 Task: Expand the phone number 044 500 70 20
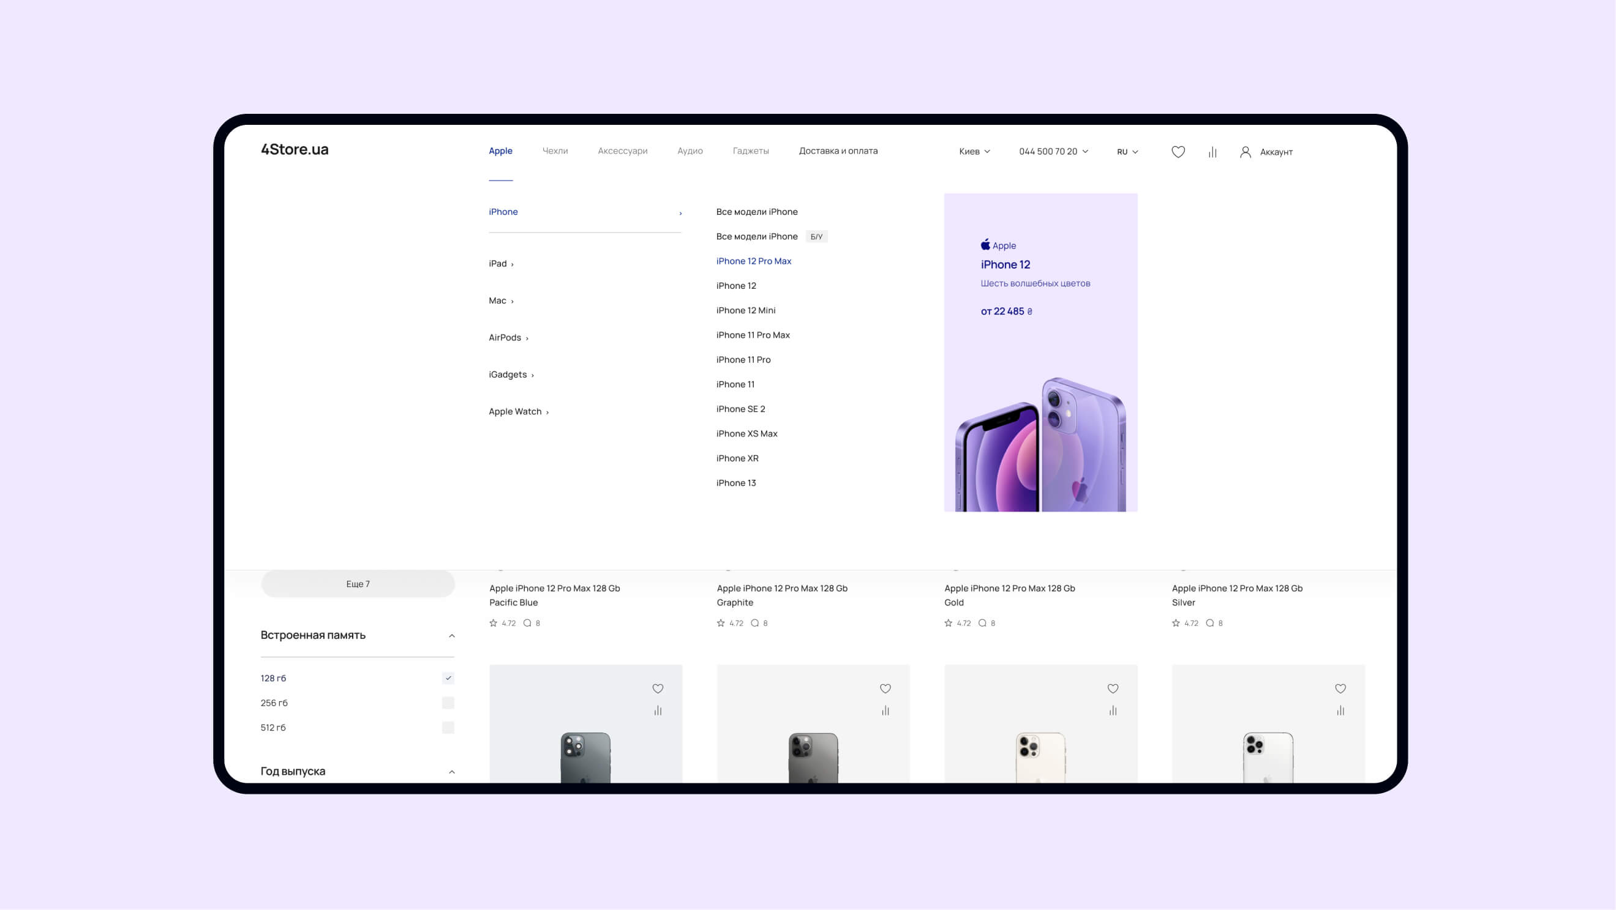pos(1053,151)
